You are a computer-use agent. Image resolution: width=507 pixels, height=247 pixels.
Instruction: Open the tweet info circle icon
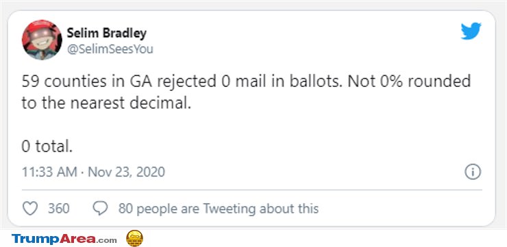click(x=473, y=172)
